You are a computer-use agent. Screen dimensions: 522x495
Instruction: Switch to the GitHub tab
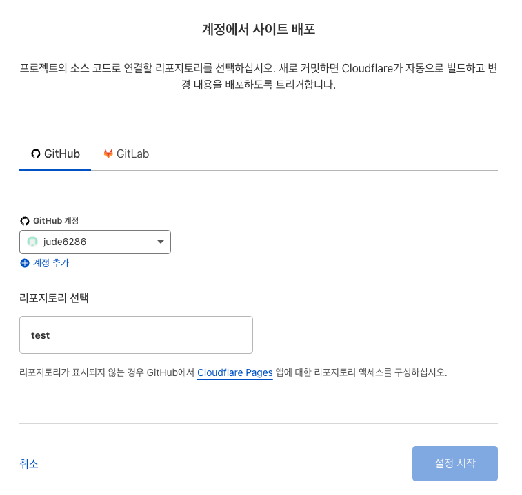click(x=55, y=154)
